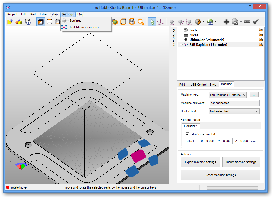
Task: Click the zoom to platform cube icon
Action: tap(123, 22)
